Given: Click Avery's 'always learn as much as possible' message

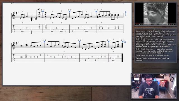Looking at the screenshot, I should coord(152,59).
